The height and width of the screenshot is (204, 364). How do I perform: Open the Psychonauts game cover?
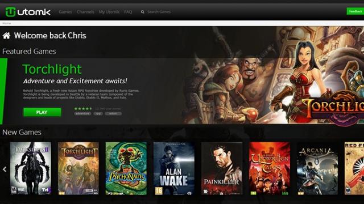pyautogui.click(x=126, y=168)
